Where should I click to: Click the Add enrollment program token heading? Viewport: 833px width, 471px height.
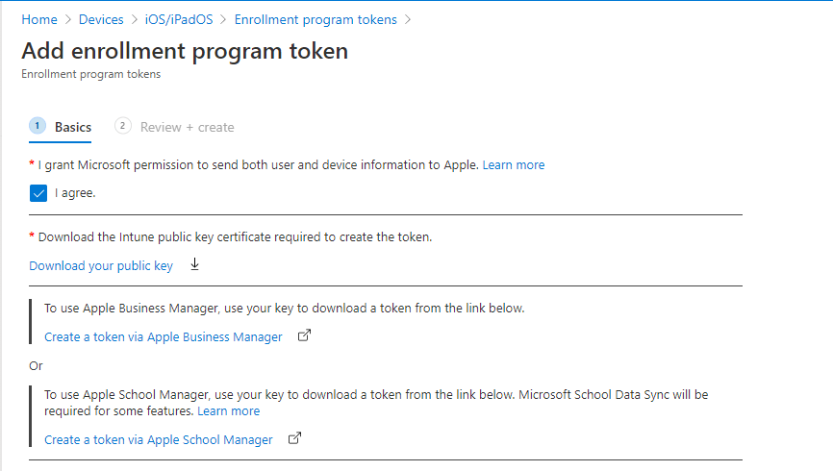[x=185, y=51]
